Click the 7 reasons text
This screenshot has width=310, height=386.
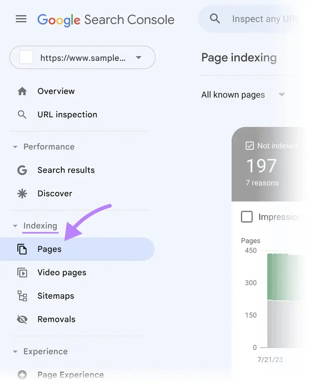(262, 183)
